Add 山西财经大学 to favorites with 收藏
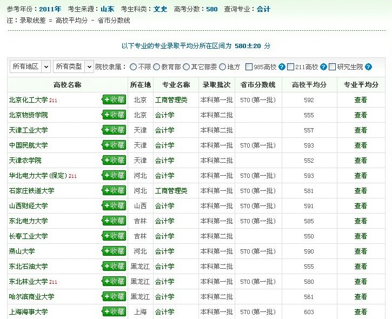Image resolution: width=392 pixels, height=319 pixels. coord(114,205)
